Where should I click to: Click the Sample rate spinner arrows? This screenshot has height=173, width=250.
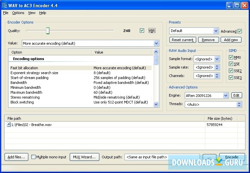pyautogui.click(x=217, y=67)
